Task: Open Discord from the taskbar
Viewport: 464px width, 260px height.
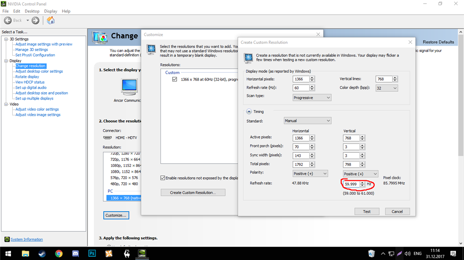Action: pos(76,254)
